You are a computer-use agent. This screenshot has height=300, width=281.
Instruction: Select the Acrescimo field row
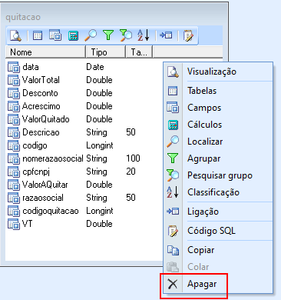(84, 106)
